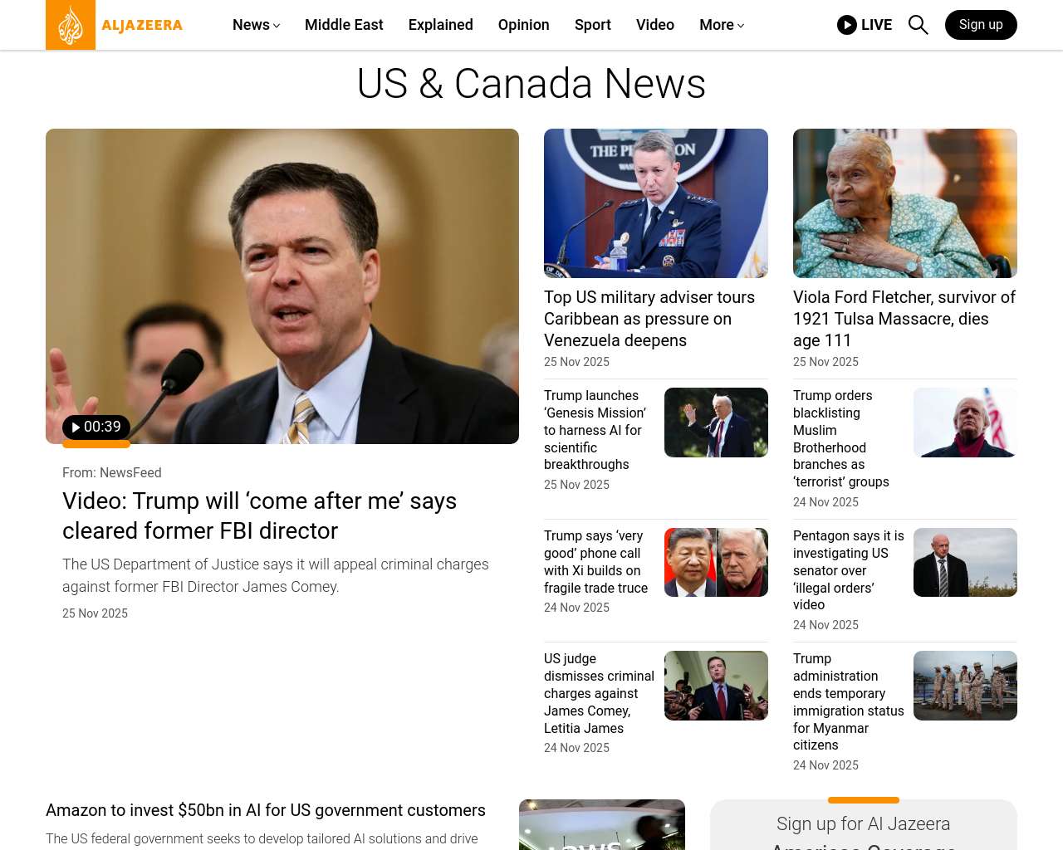Open Muslim Brotherhood blacklisting article
This screenshot has width=1063, height=850.
(841, 438)
